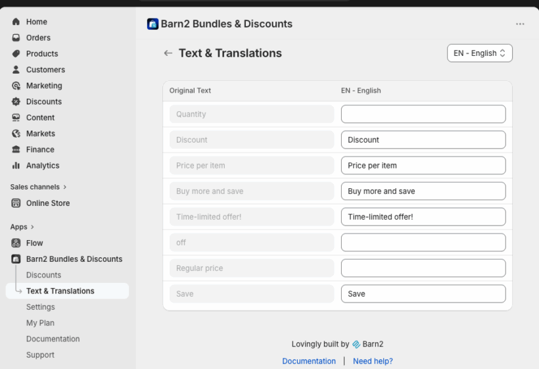The width and height of the screenshot is (539, 369).
Task: Click the Products tag icon
Action: click(x=16, y=54)
